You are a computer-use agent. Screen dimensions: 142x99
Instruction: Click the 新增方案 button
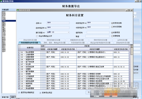(x=5, y=97)
